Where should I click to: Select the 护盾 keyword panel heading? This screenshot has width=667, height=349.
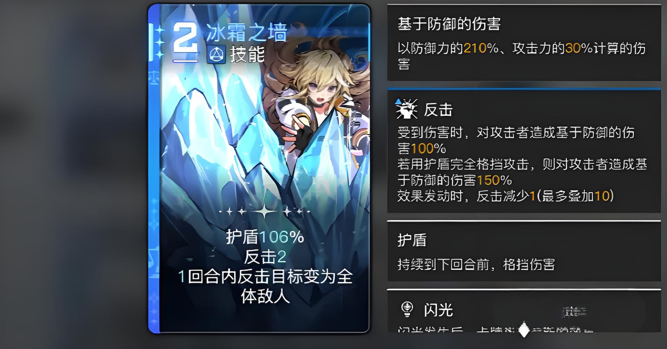[412, 240]
